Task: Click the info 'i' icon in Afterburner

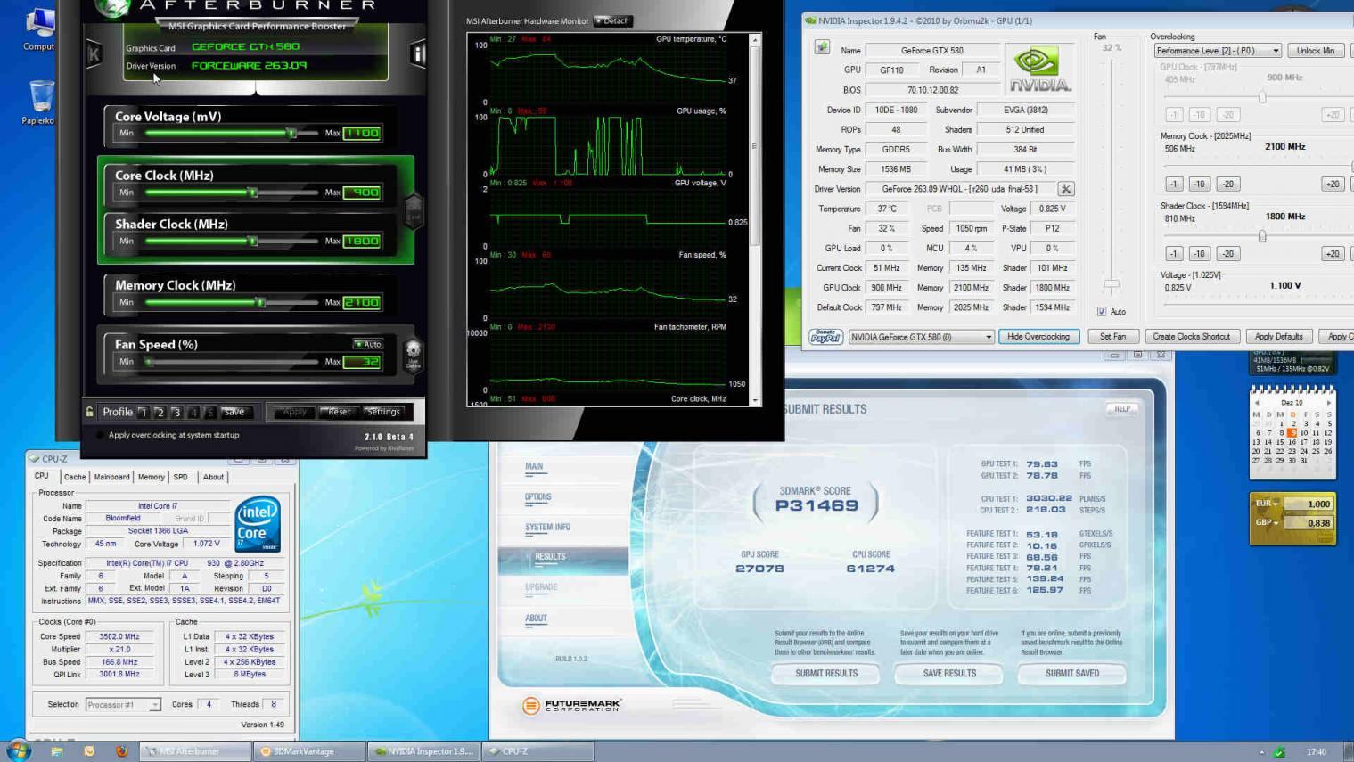Action: pyautogui.click(x=417, y=53)
